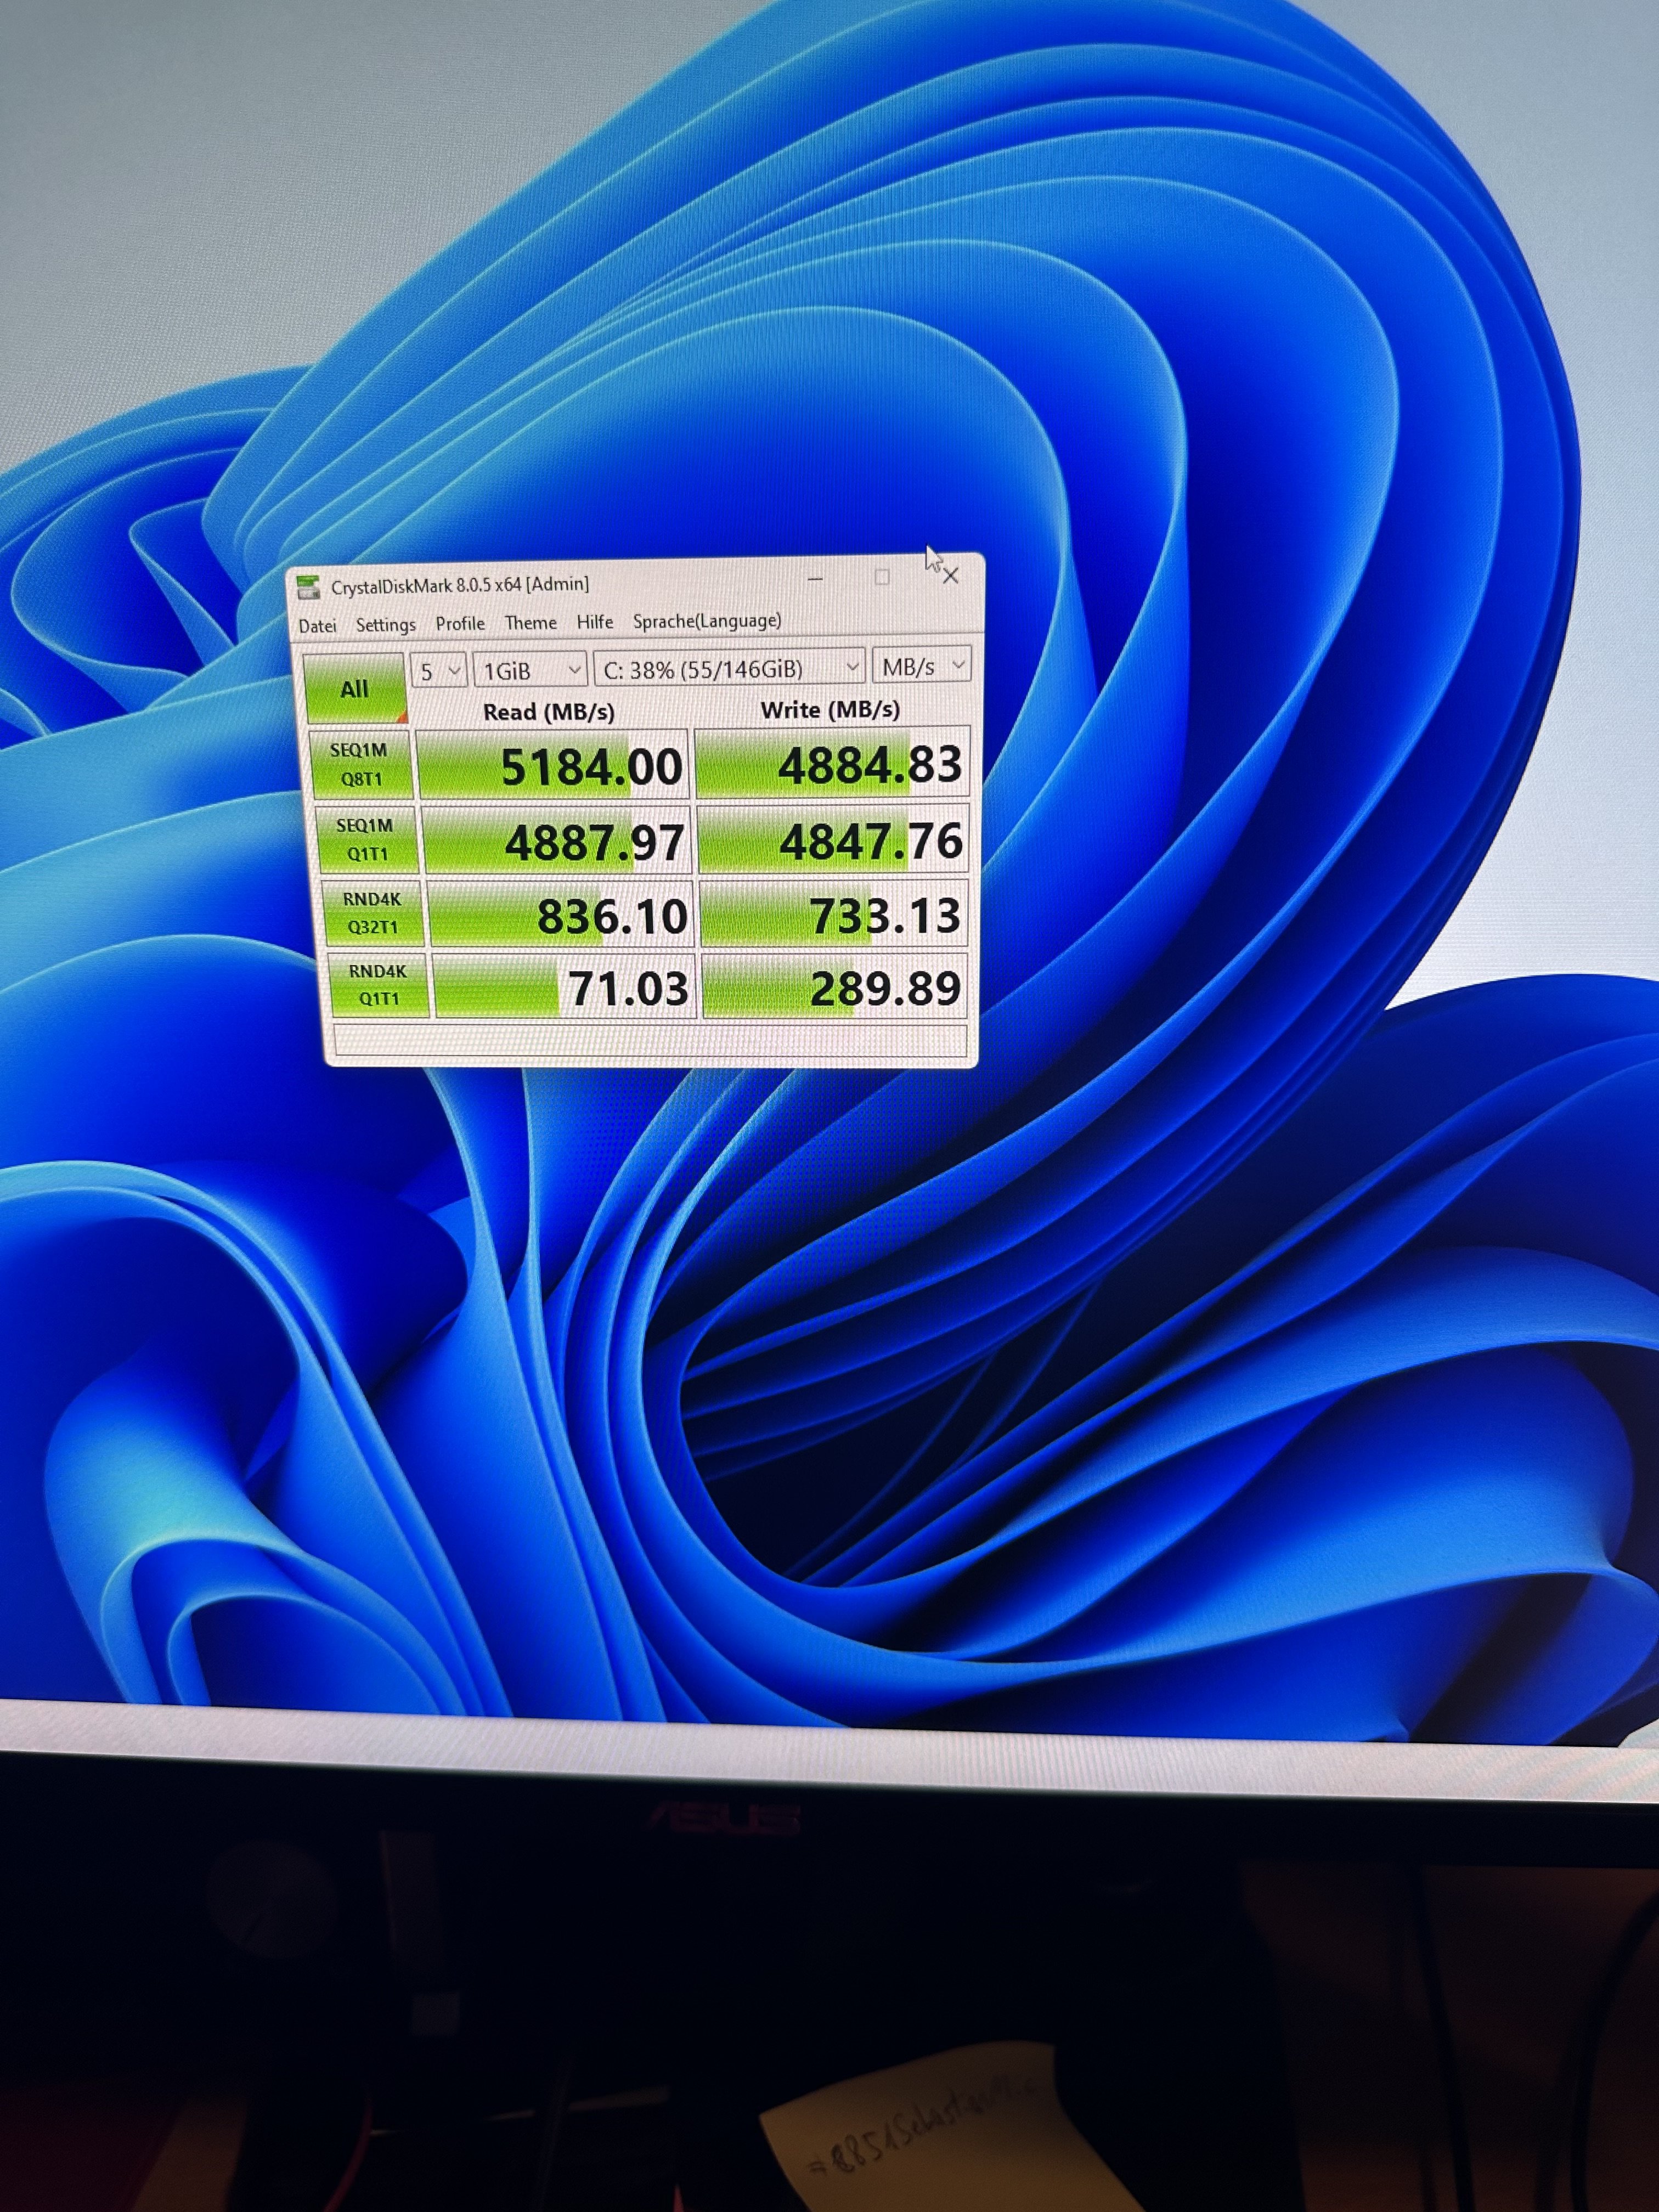Viewport: 1659px width, 2212px height.
Task: Close the CrystalDiskMark window
Action: click(x=951, y=575)
